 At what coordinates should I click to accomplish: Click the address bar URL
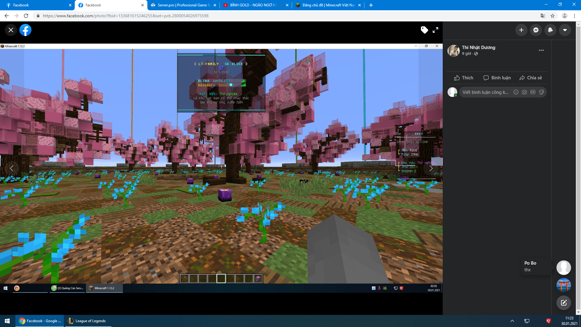point(126,16)
